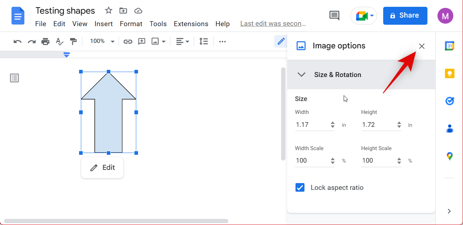Click the blue Share button

pyautogui.click(x=405, y=16)
